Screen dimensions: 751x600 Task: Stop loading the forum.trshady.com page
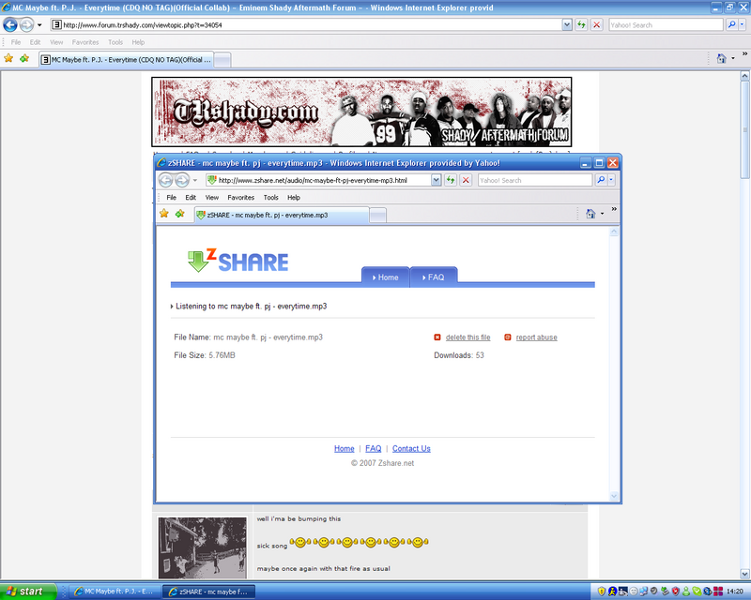click(597, 25)
